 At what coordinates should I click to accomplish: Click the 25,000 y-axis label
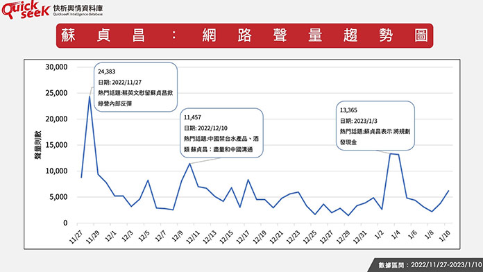[56, 93]
